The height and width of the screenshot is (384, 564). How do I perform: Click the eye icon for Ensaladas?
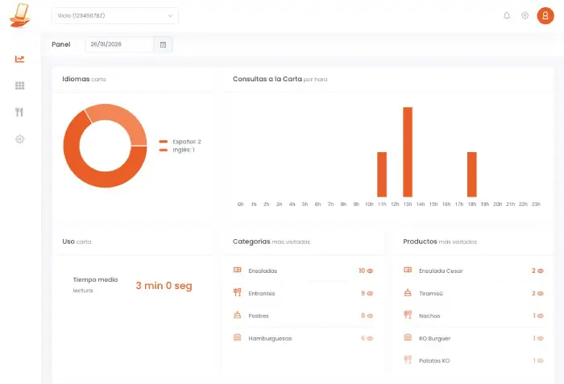pyautogui.click(x=371, y=271)
